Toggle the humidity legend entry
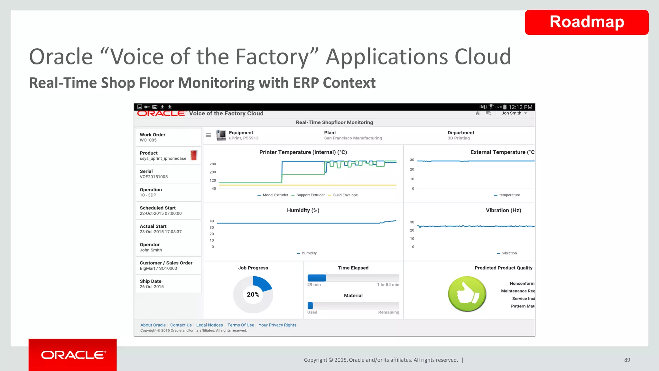 click(307, 253)
